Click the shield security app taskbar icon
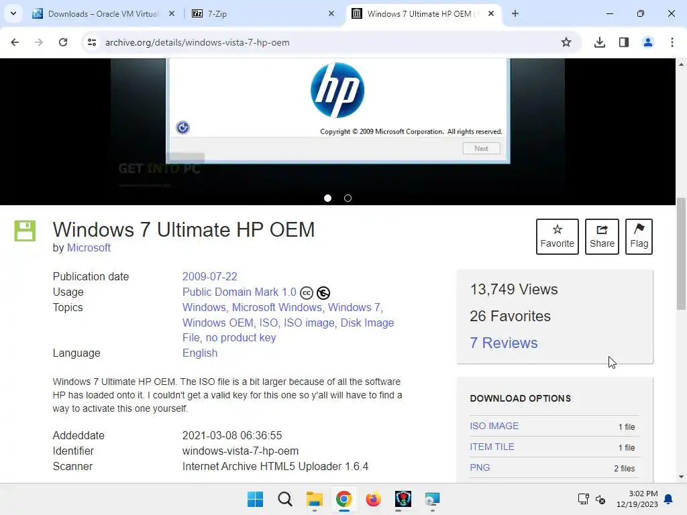The width and height of the screenshot is (687, 515). pos(403,499)
